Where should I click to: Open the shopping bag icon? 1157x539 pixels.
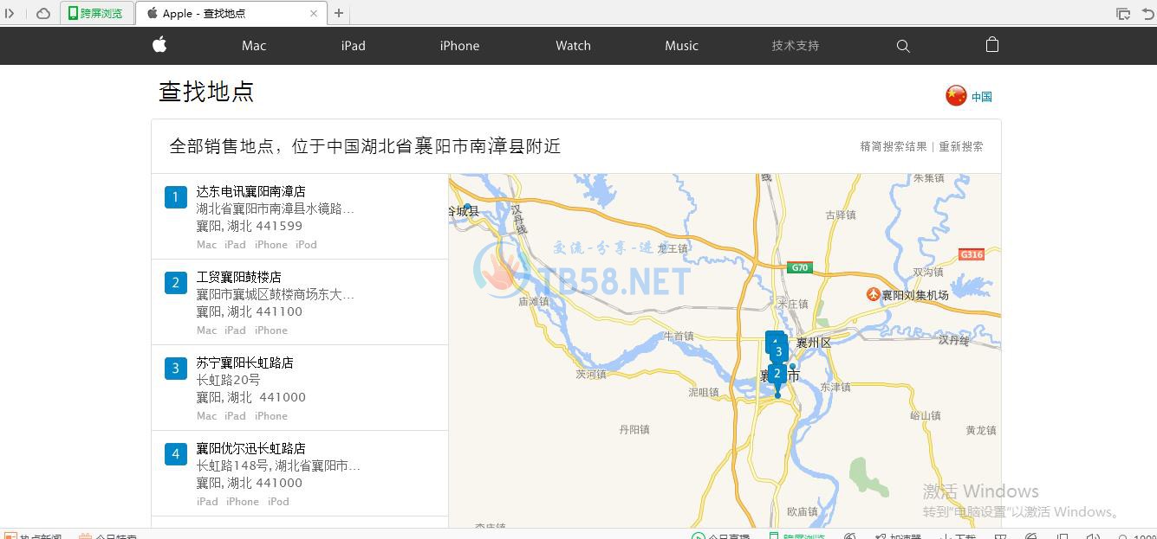point(992,45)
